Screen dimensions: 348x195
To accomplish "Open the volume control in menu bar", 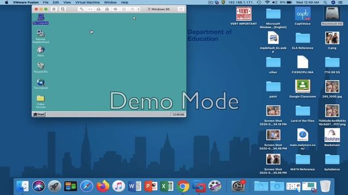I will pos(275,2).
